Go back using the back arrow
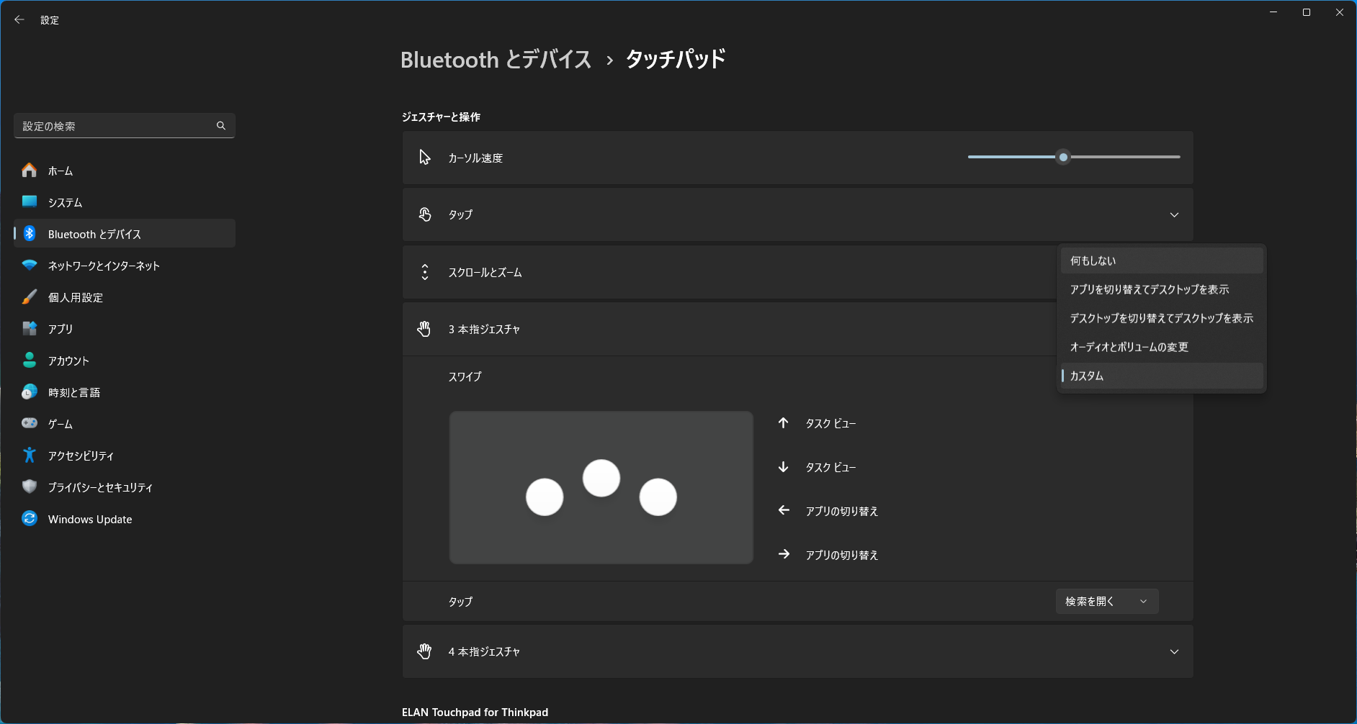This screenshot has width=1357, height=724. [19, 19]
